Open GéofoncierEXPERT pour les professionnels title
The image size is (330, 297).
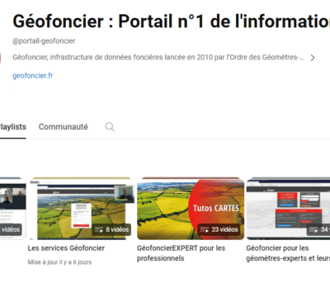point(181,253)
